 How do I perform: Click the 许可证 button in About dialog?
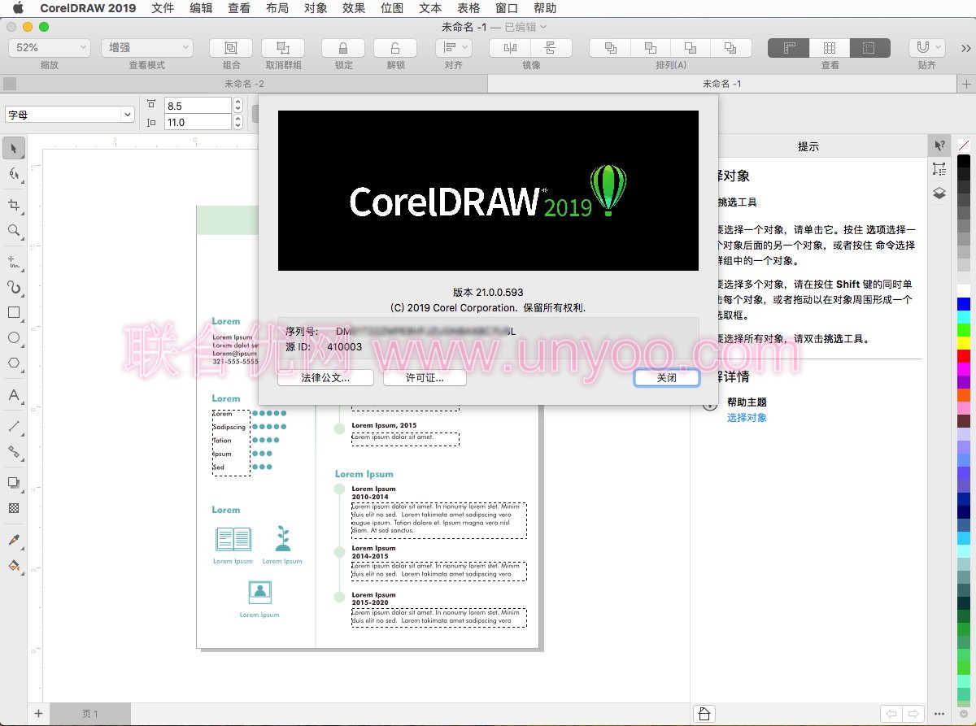(x=424, y=378)
